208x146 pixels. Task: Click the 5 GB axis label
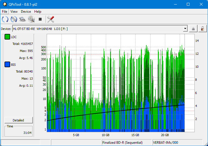pyautogui.click(x=76, y=135)
